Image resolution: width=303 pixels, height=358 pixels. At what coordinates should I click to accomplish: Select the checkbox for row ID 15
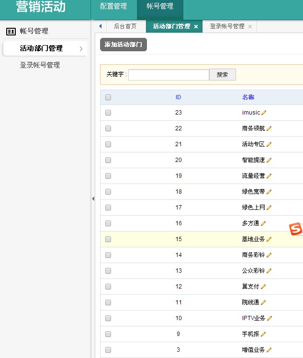tap(108, 239)
